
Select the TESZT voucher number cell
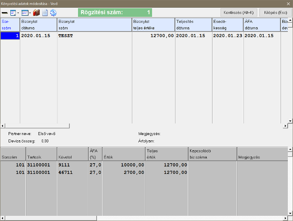[94, 36]
